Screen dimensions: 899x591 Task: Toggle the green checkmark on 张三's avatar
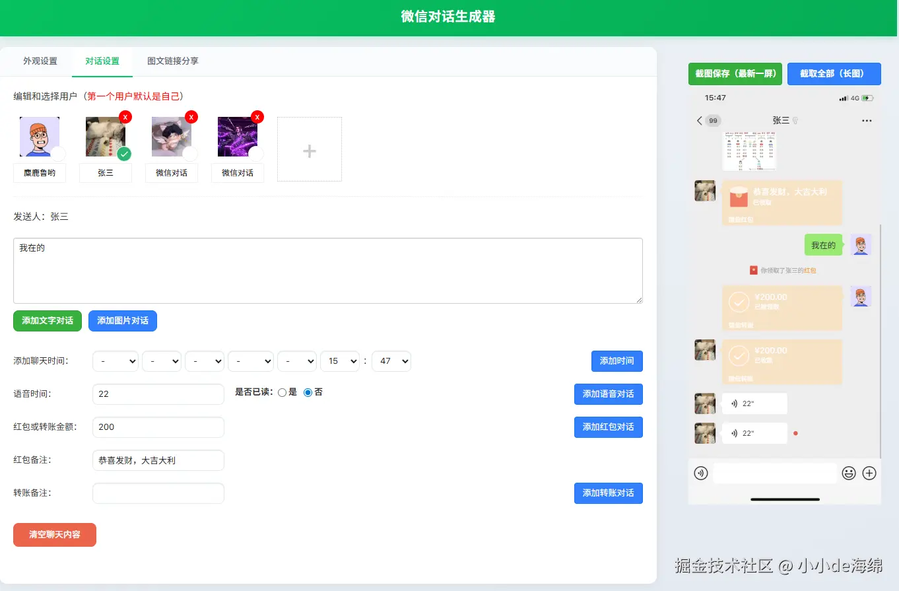[124, 154]
